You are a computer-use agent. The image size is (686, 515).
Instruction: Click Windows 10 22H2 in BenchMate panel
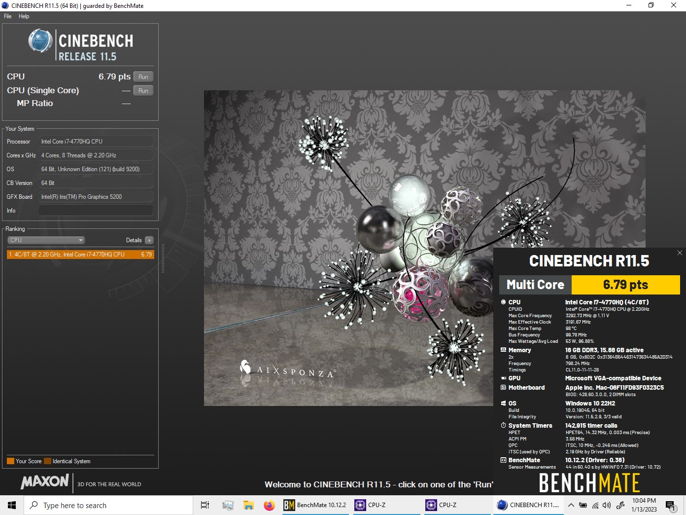590,403
